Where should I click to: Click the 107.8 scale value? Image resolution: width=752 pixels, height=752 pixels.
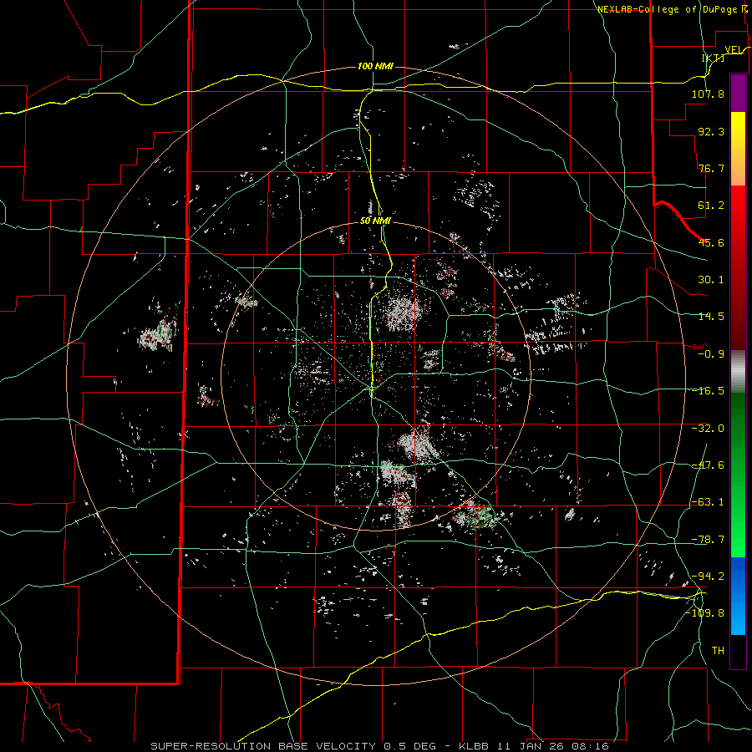(x=708, y=94)
